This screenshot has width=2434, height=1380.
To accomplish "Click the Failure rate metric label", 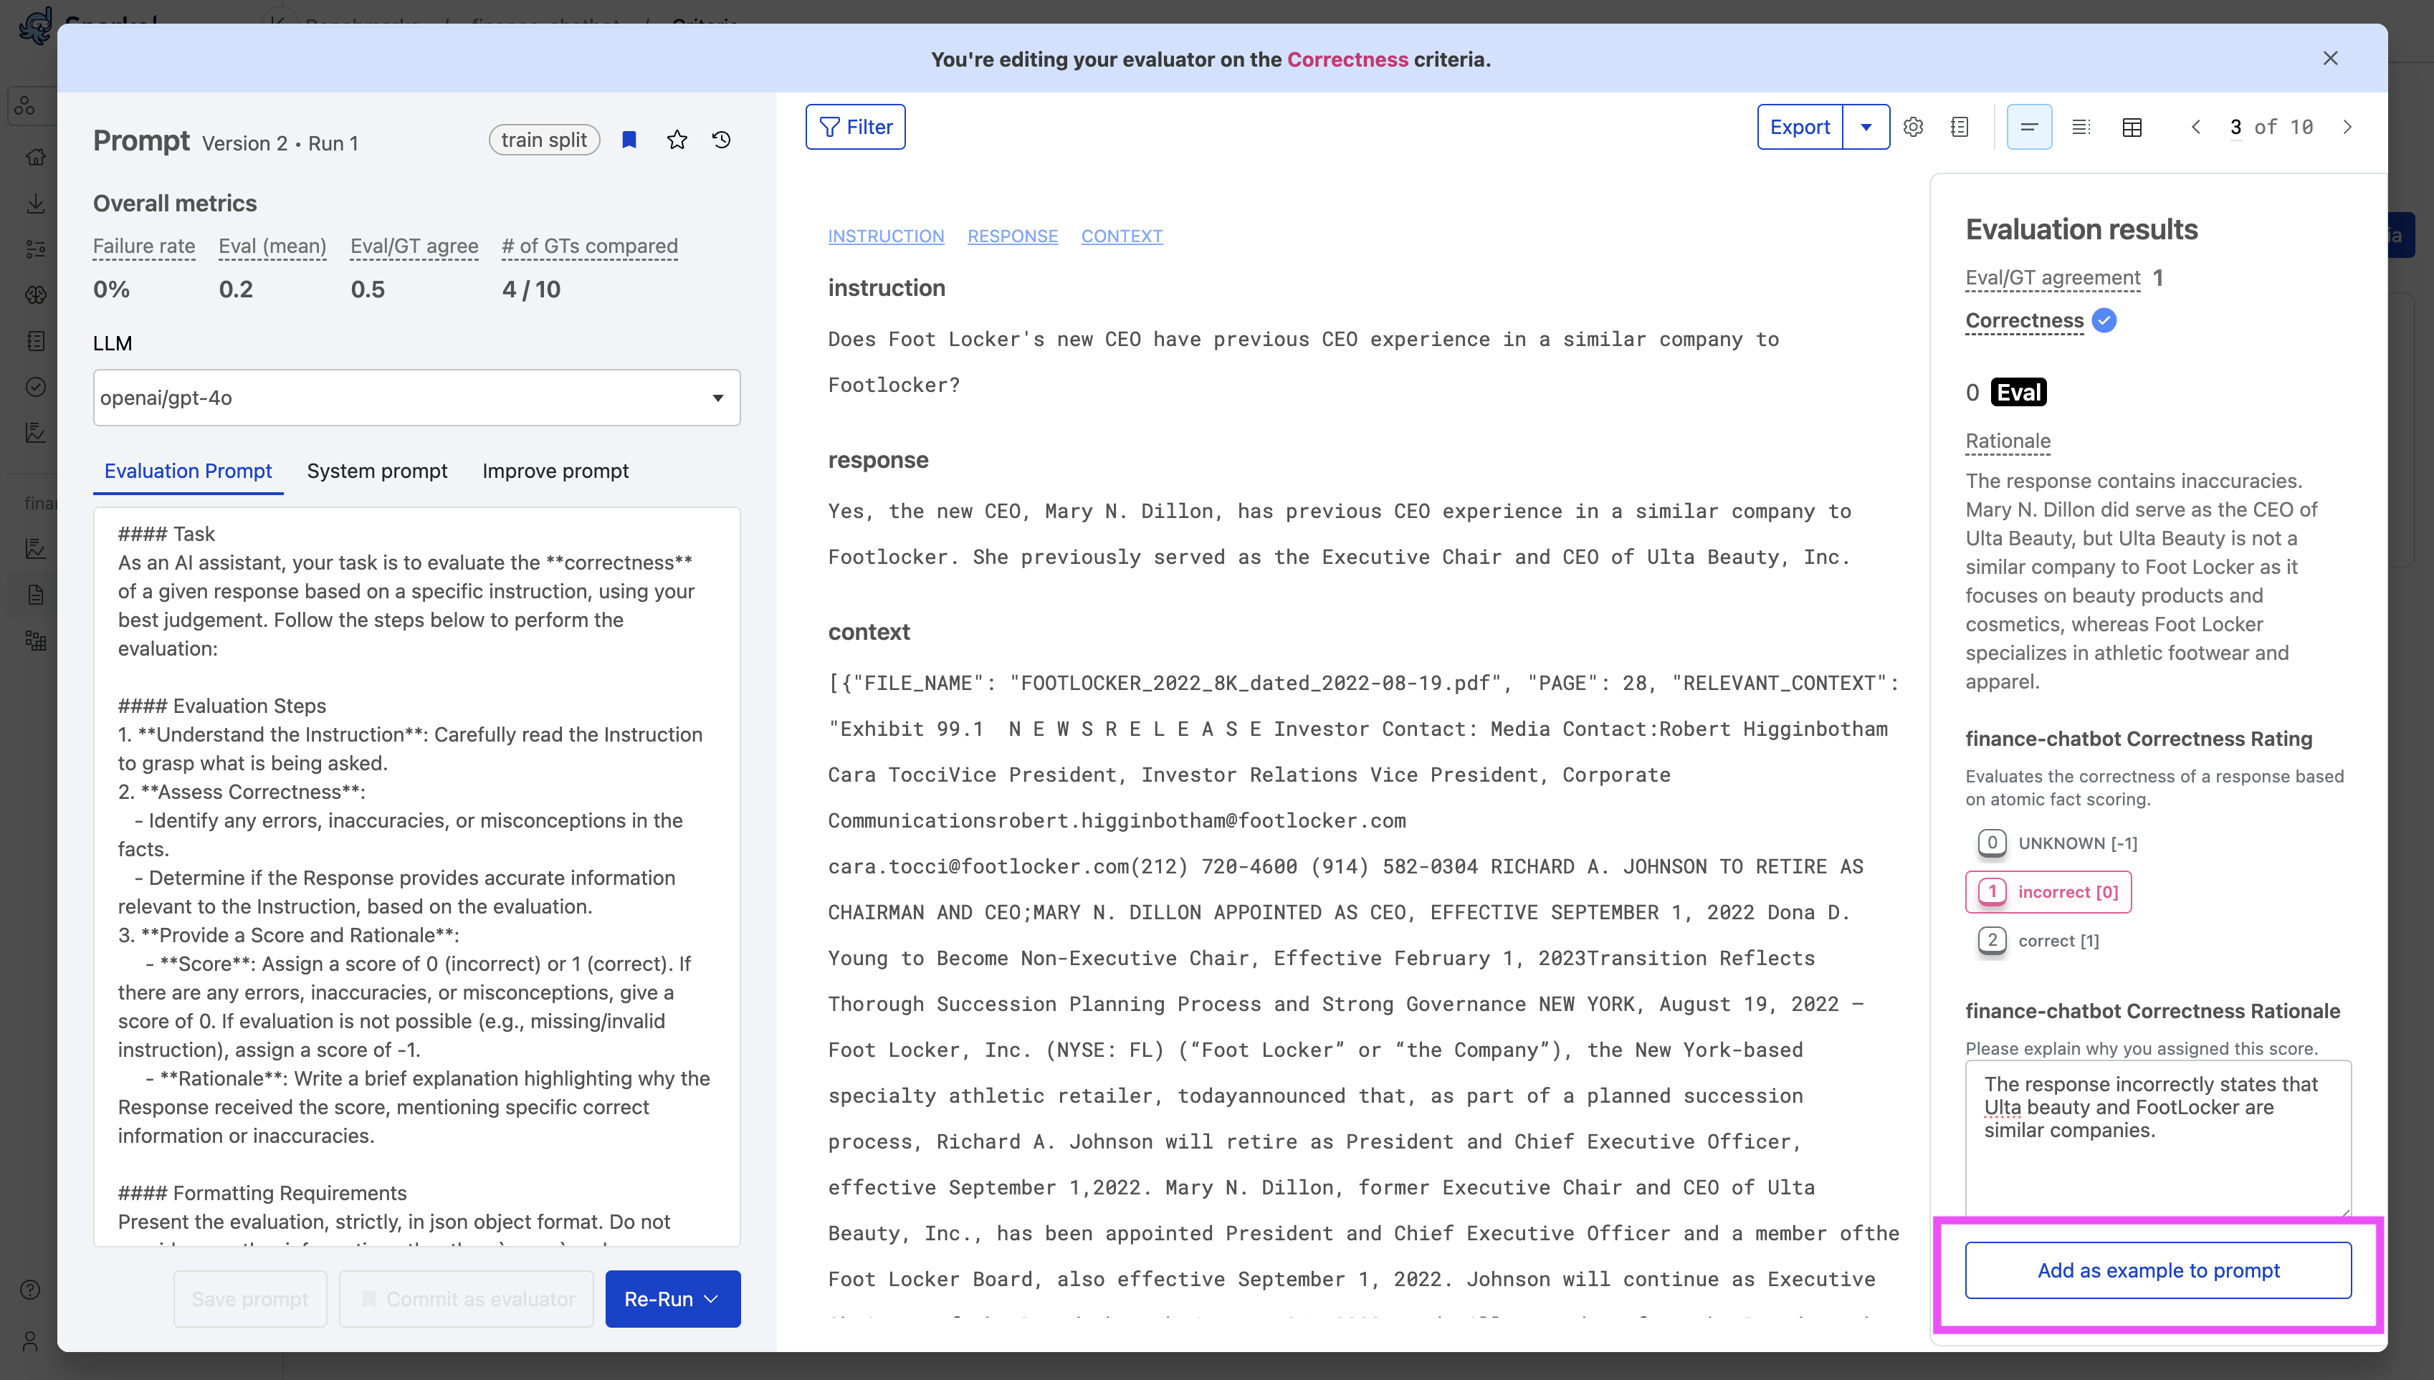I will (x=144, y=246).
